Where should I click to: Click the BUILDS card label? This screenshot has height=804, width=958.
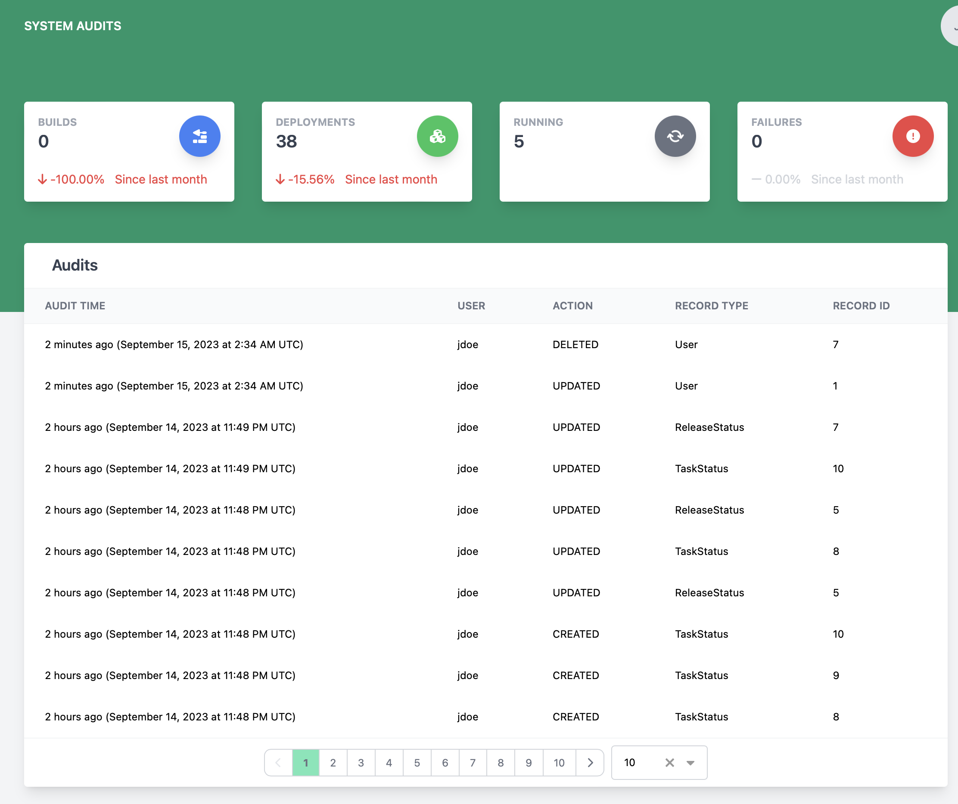click(x=57, y=122)
